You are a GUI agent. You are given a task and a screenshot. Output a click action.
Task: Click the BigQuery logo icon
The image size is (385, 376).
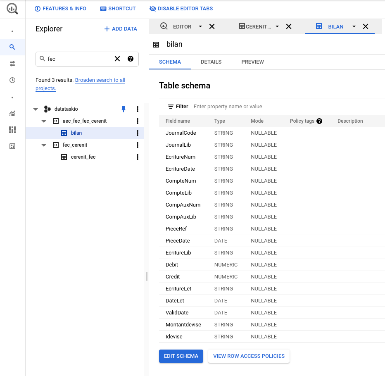(12, 9)
